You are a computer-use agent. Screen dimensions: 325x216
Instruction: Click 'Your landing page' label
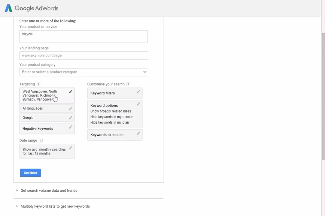[x=34, y=48]
